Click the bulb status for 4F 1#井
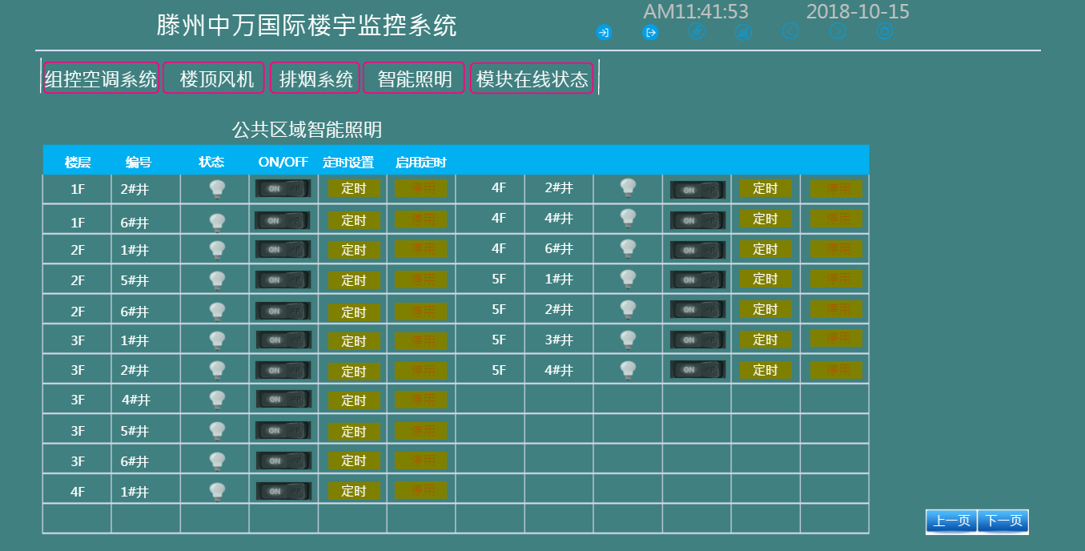1085x551 pixels. click(x=217, y=492)
